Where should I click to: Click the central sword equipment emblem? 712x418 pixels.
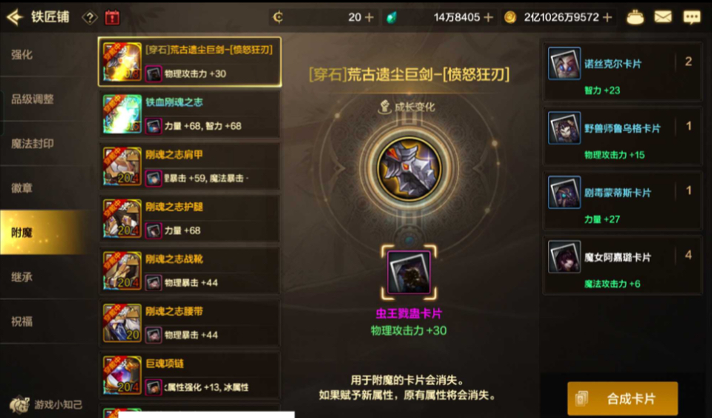pos(409,169)
